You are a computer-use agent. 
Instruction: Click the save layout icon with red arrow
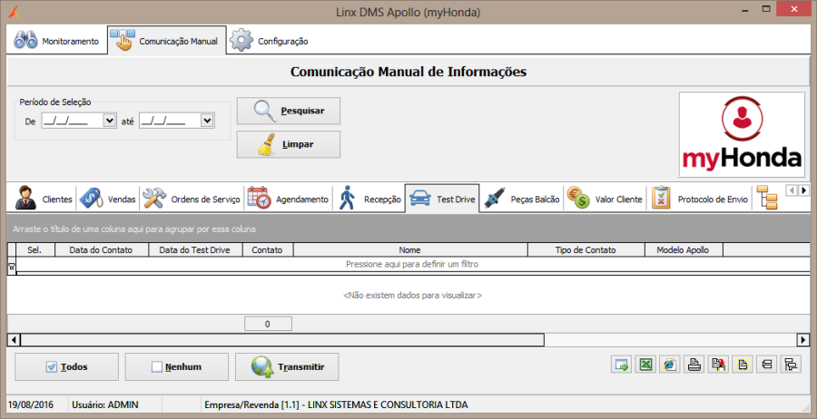[x=718, y=365]
